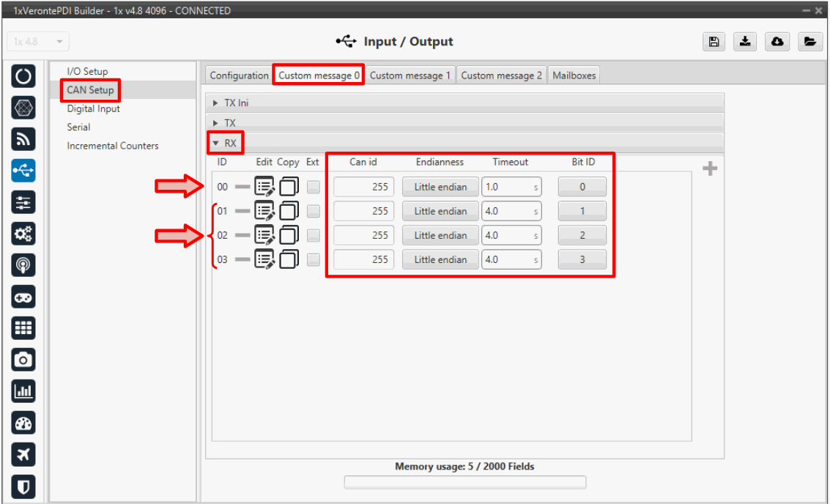830x504 pixels.
Task: Open the camera section in sidebar
Action: coord(23,360)
